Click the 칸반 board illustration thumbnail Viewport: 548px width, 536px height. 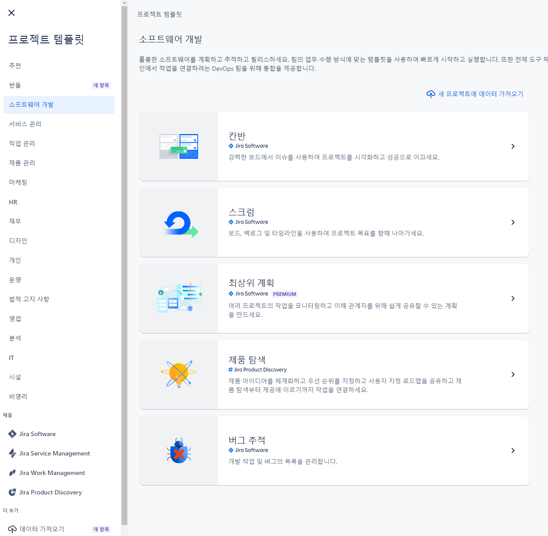pos(179,146)
